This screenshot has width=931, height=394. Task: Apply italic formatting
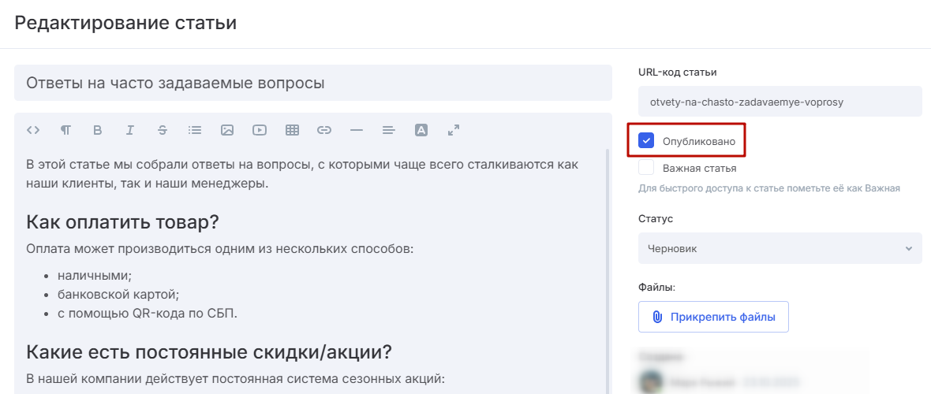pyautogui.click(x=130, y=130)
